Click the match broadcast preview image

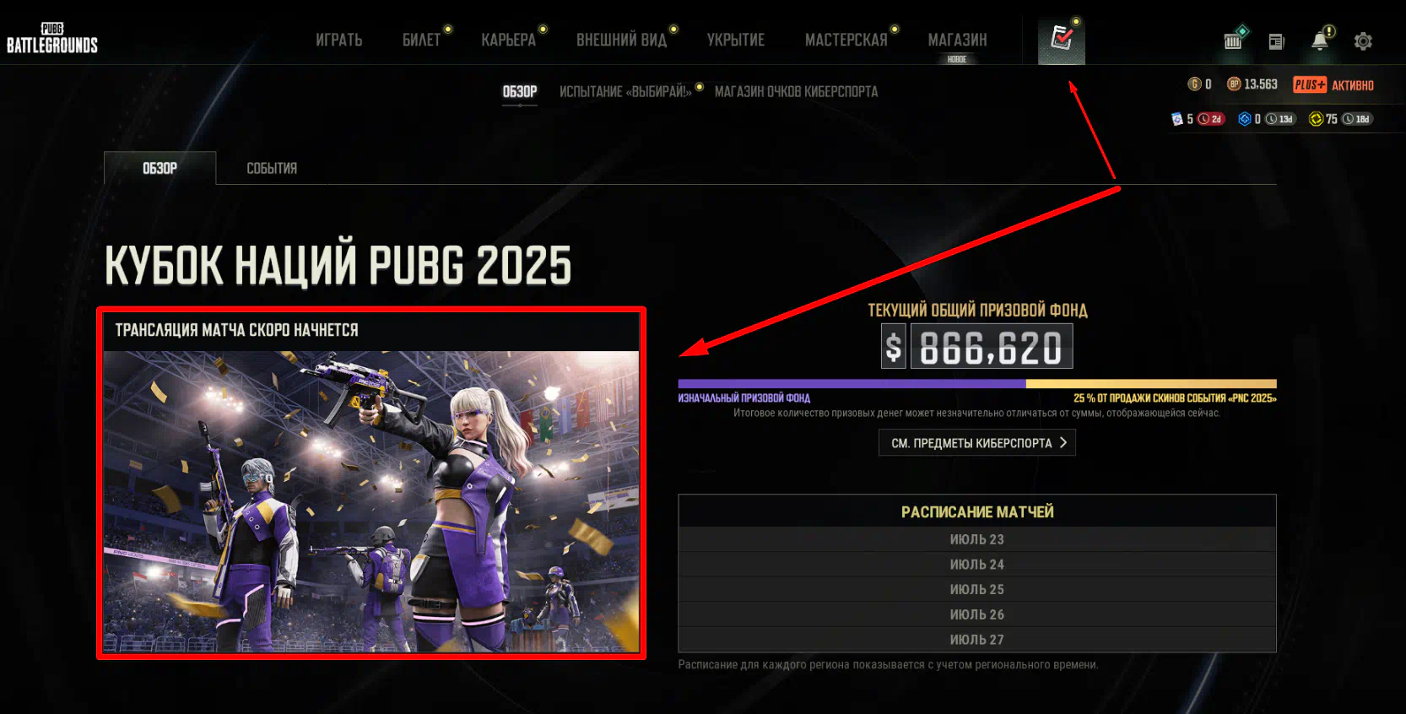(371, 501)
